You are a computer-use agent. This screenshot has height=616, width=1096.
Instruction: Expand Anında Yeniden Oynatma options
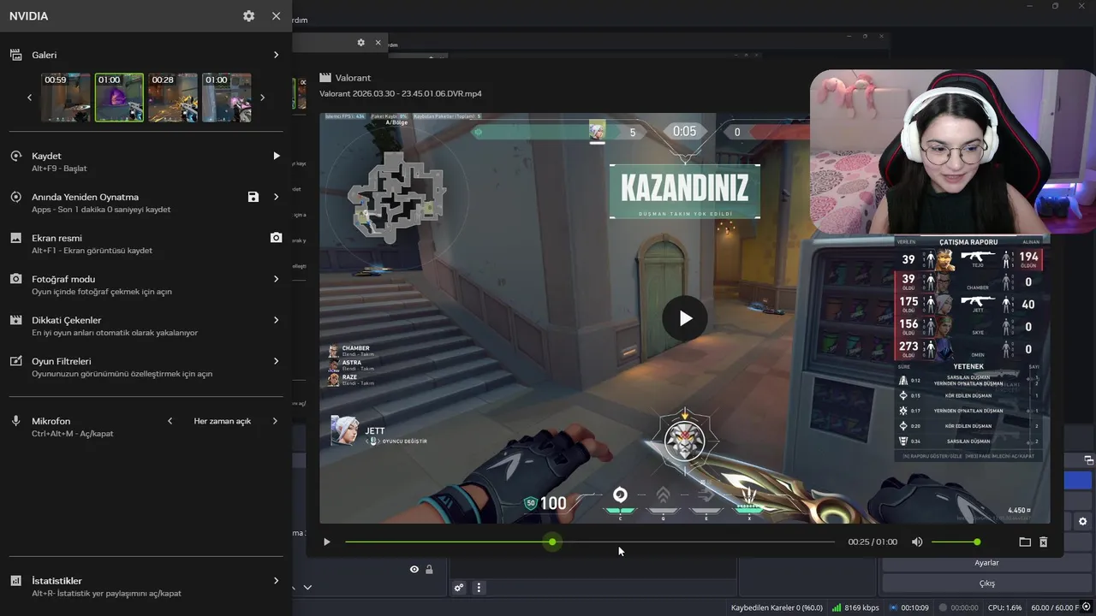tap(276, 197)
